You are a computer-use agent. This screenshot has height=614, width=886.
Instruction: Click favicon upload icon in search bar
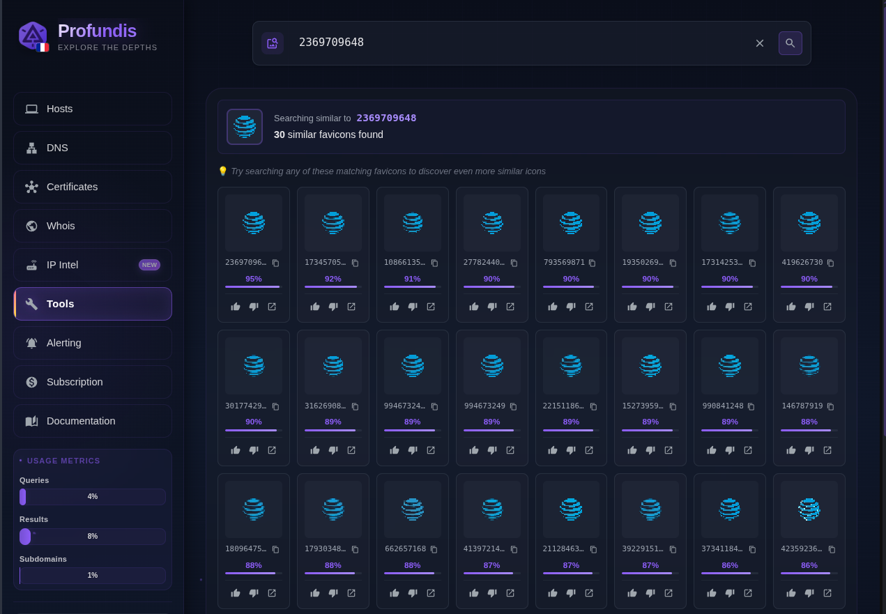273,43
